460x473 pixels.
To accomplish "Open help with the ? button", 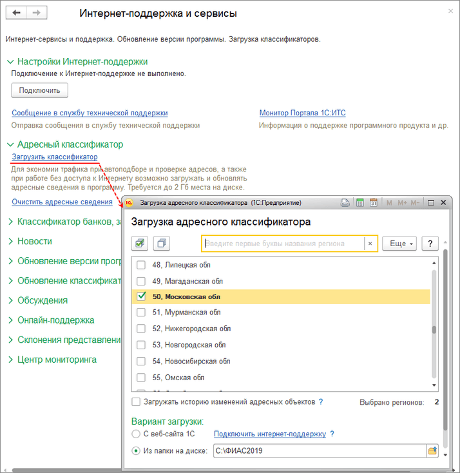I will 430,244.
